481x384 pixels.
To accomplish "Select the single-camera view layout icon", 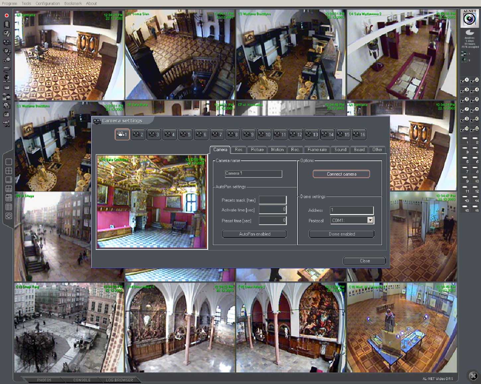I will point(9,162).
